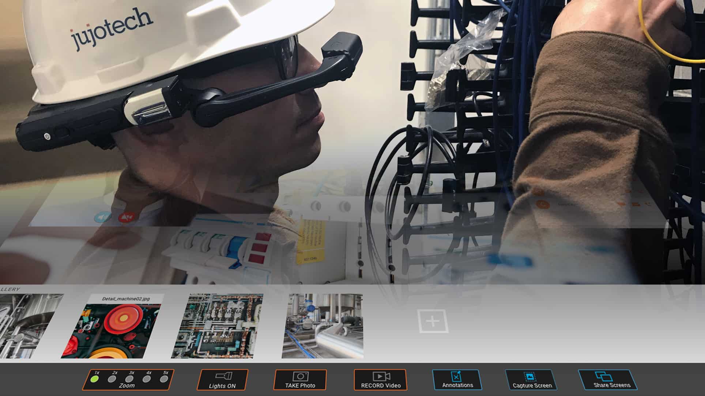Image resolution: width=705 pixels, height=396 pixels.
Task: Take a photo with the camera button
Action: point(300,380)
